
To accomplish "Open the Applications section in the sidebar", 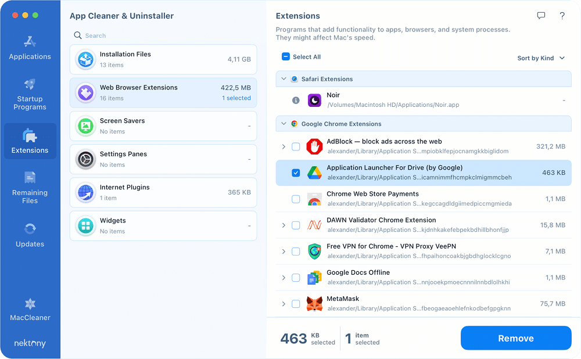I will pyautogui.click(x=30, y=48).
